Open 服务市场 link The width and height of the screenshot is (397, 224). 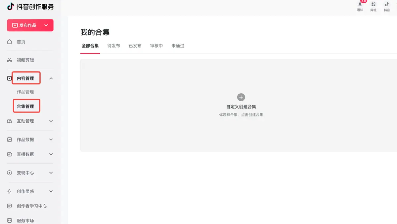(25, 220)
